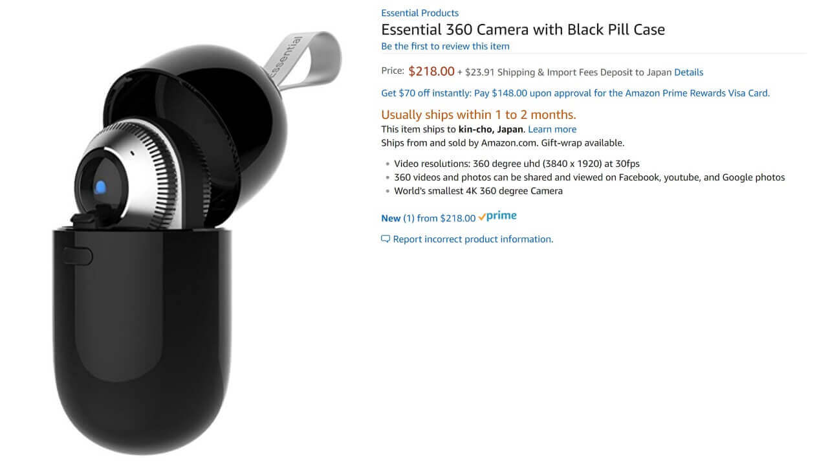This screenshot has height=466, width=828.
Task: Click the speech bubble report icon
Action: click(x=386, y=239)
